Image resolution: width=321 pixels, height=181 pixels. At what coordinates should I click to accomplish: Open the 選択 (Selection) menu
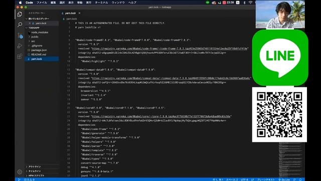click(62, 3)
